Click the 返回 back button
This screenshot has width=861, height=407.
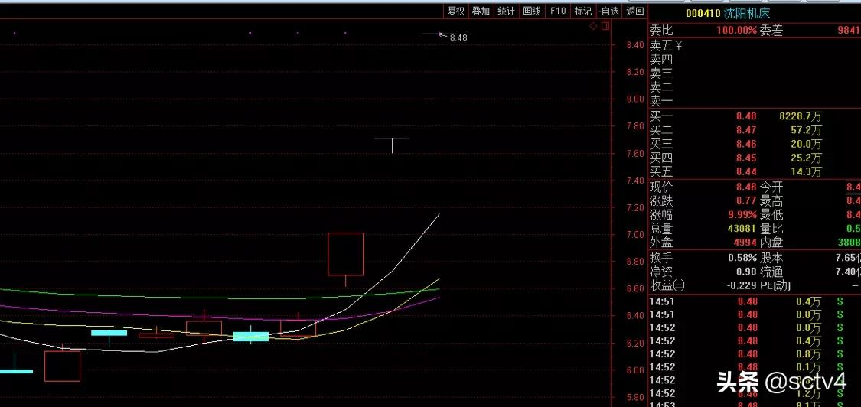pyautogui.click(x=635, y=11)
